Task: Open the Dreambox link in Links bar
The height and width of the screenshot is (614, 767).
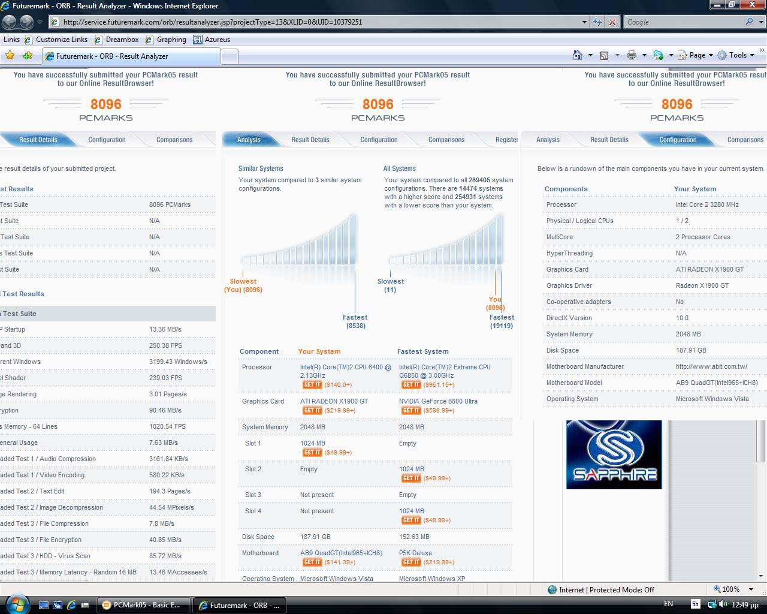Action: click(x=117, y=40)
